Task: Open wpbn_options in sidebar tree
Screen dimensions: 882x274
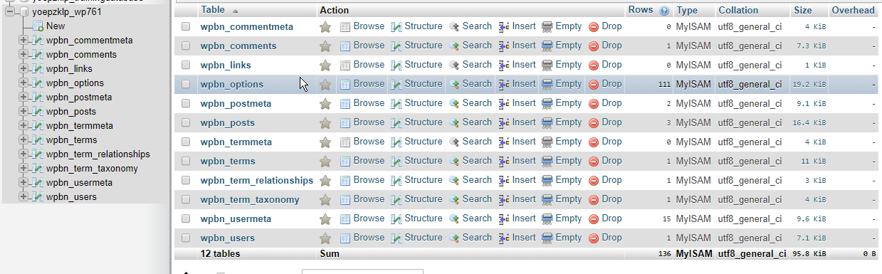Action: (x=75, y=83)
